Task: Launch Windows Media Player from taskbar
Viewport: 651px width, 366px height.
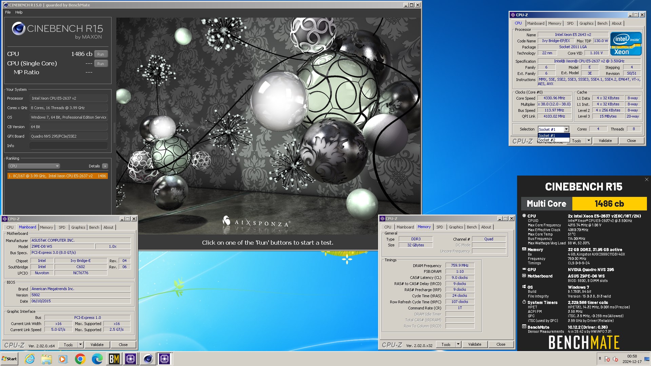Action: (63, 359)
